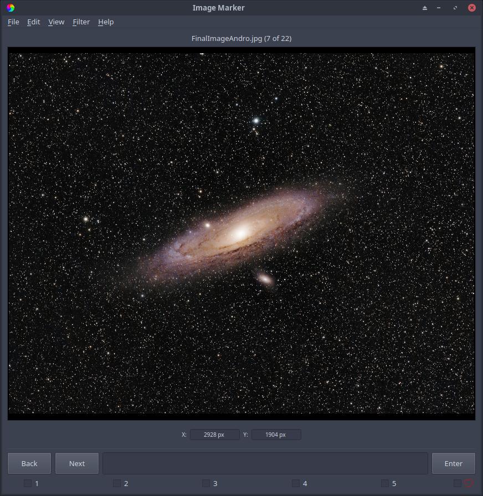
Task: Enable category checkbox 5
Action: tap(385, 483)
